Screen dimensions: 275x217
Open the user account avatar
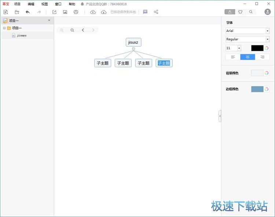267,12
